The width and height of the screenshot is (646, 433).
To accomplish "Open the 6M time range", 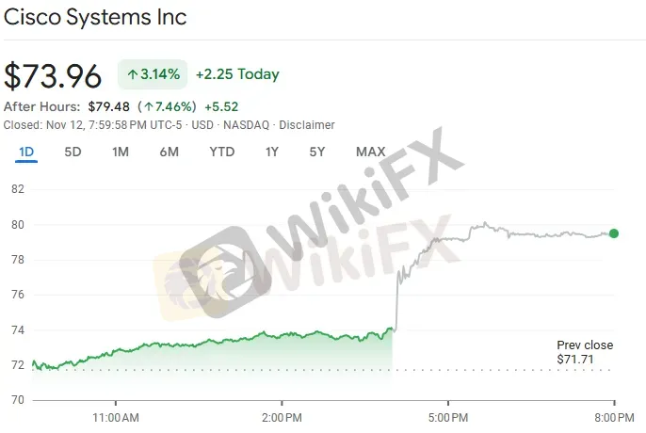I will click(170, 152).
